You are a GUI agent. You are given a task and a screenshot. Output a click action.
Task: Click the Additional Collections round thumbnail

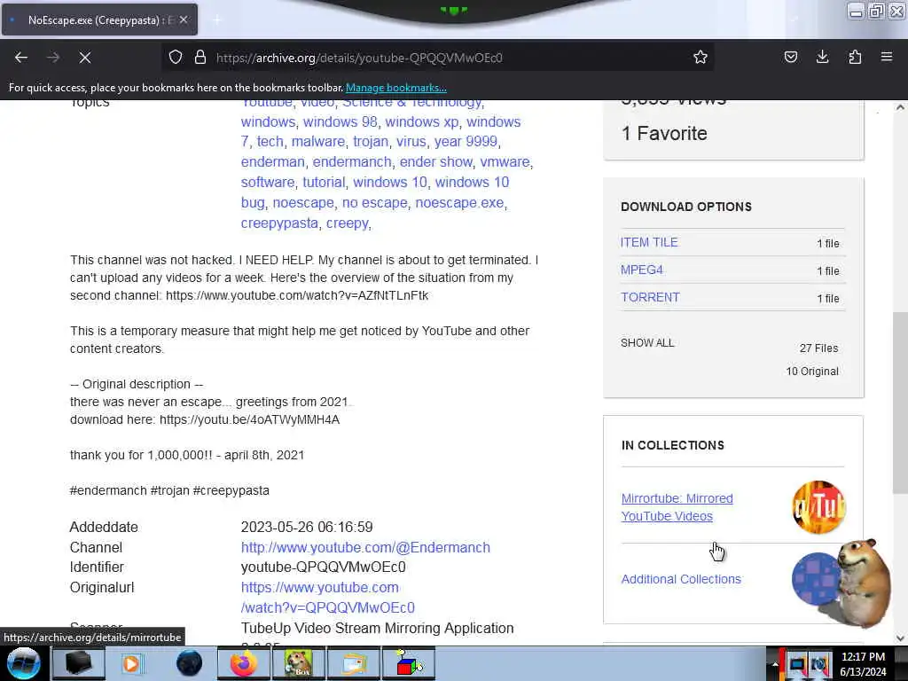818,579
